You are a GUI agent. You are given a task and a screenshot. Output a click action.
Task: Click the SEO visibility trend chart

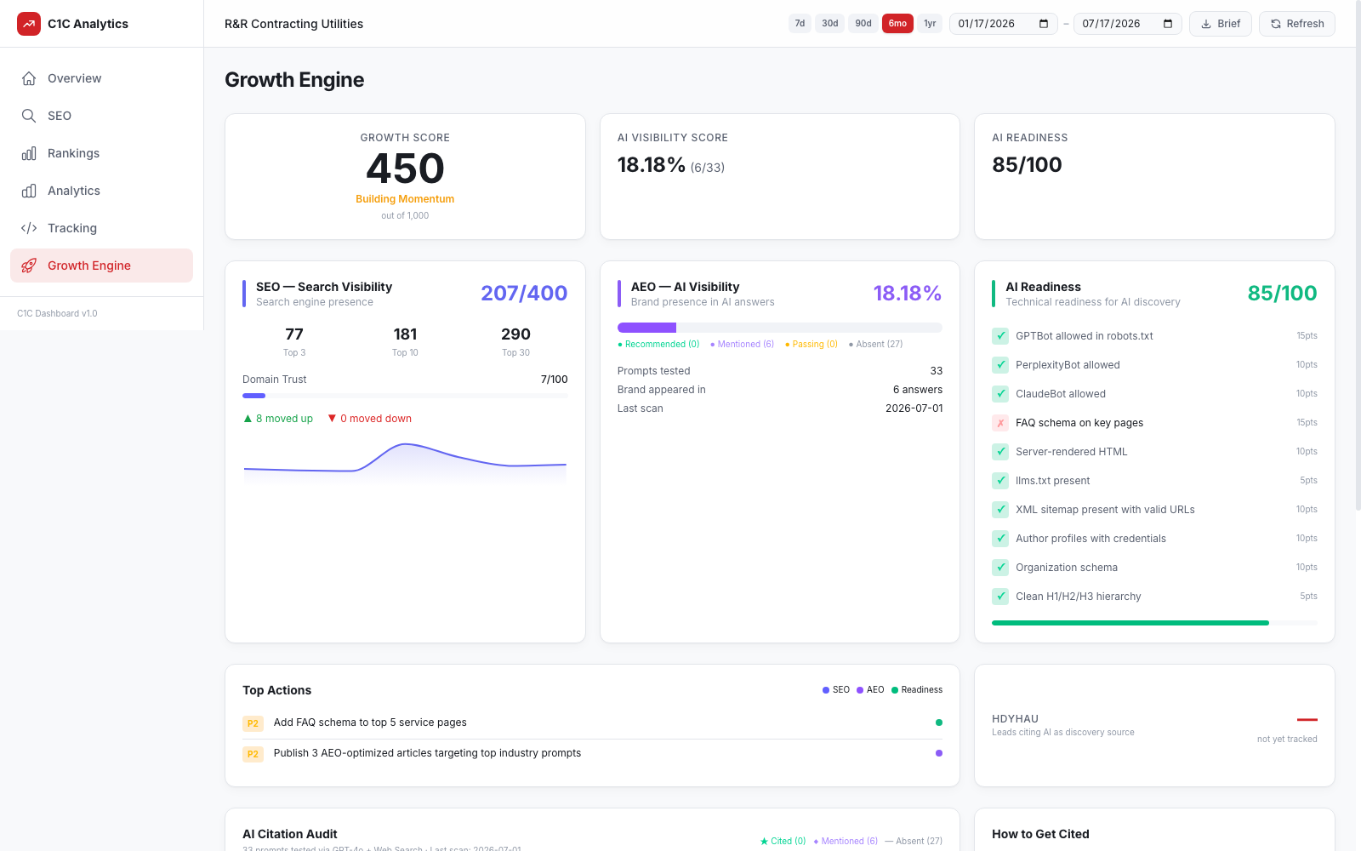[x=405, y=462]
